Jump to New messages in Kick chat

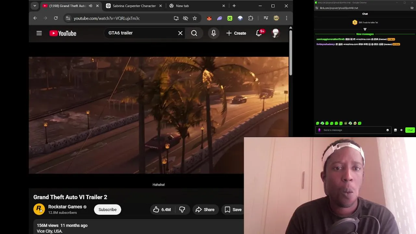pyautogui.click(x=365, y=34)
